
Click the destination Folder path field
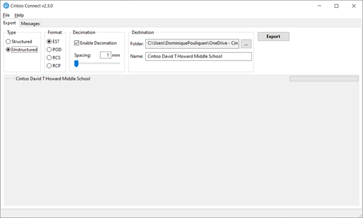192,44
